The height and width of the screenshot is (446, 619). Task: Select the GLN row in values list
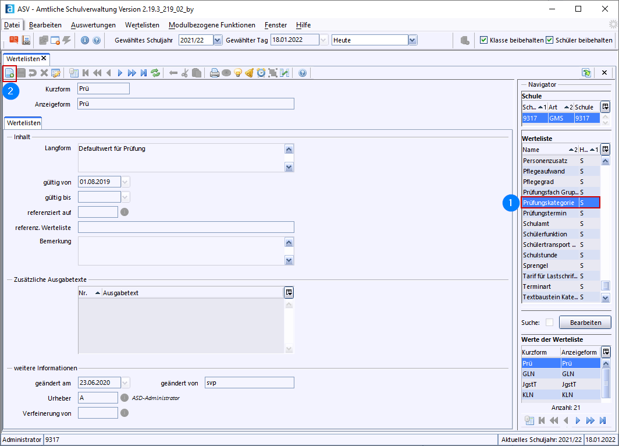(x=561, y=374)
